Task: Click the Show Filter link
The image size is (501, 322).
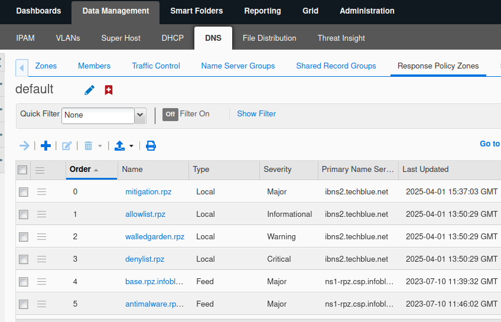Action: [256, 113]
